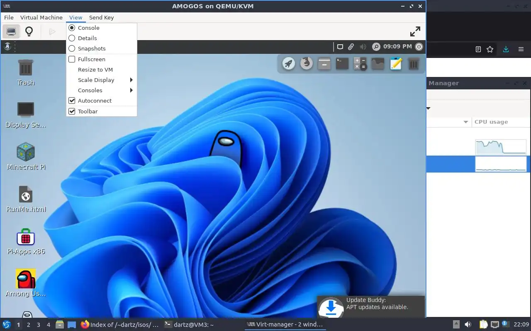Click Firefox downloads arrow icon
The width and height of the screenshot is (531, 331).
coord(506,49)
